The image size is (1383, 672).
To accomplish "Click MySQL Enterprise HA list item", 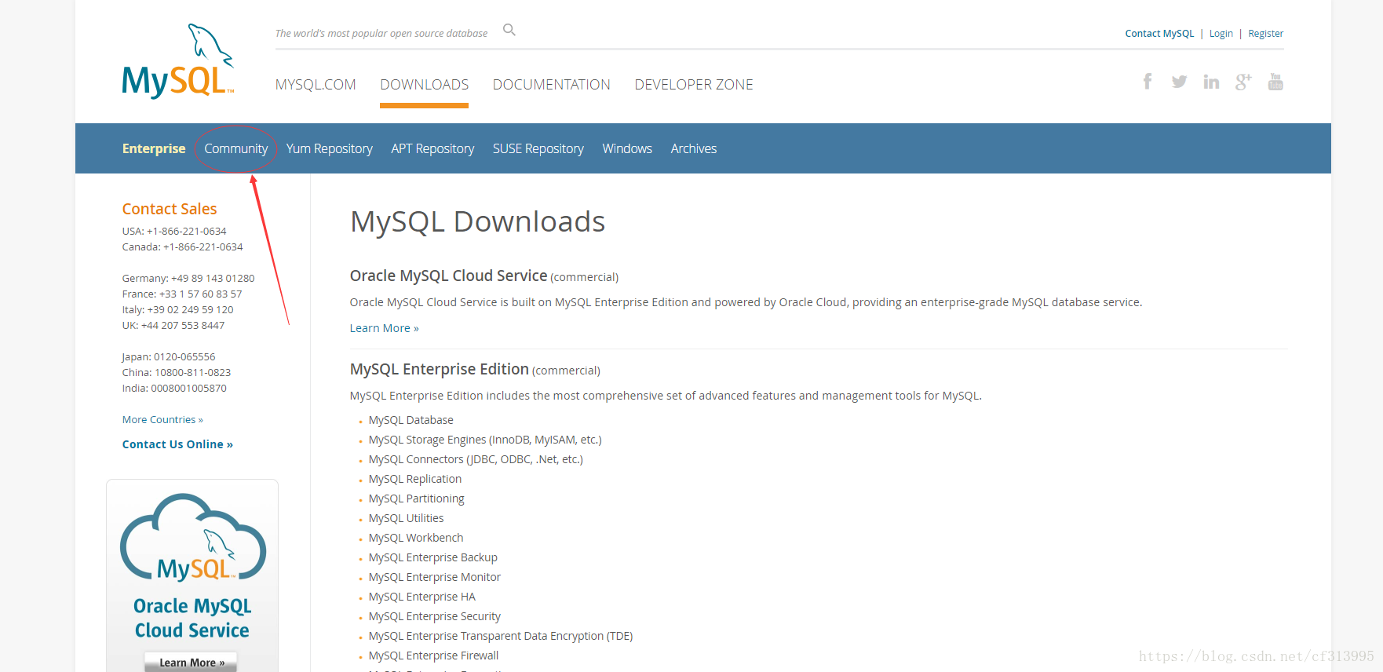I will point(422,597).
